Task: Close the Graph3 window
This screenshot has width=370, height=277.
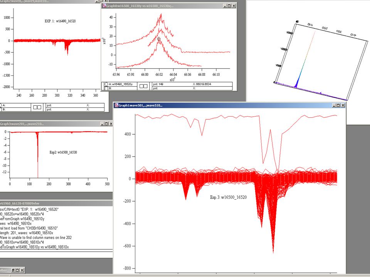Action: (x=111, y=123)
